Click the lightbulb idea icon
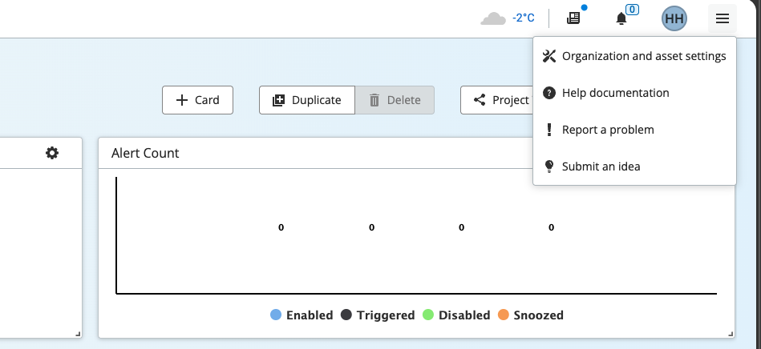Screen dimensions: 761x349 [x=549, y=166]
